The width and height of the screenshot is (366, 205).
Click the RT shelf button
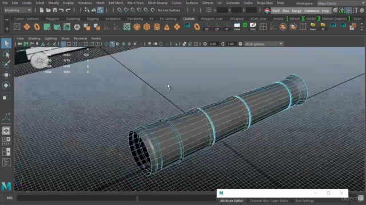207,27
